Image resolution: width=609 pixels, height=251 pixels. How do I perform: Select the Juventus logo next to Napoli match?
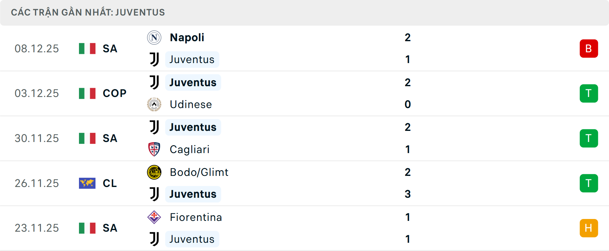(x=154, y=59)
